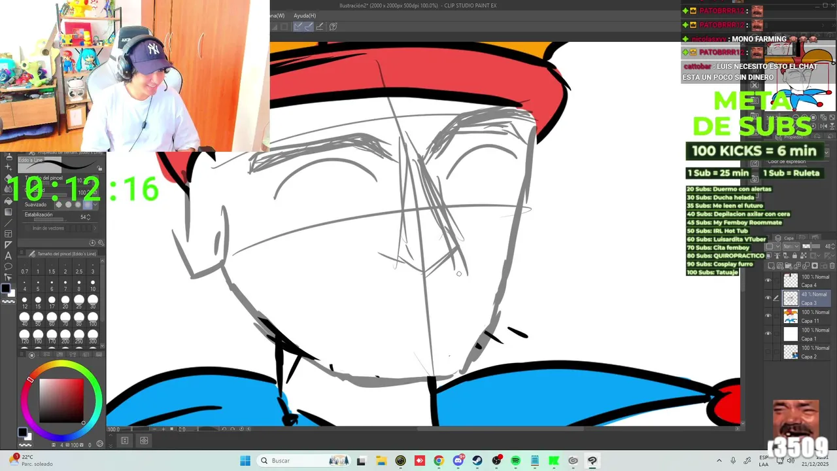This screenshot has width=837, height=471.
Task: Open Discord from the taskbar
Action: [x=458, y=461]
